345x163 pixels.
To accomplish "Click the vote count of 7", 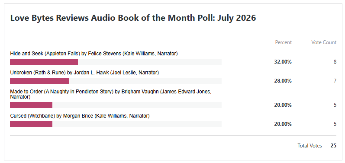I will click(x=335, y=81).
